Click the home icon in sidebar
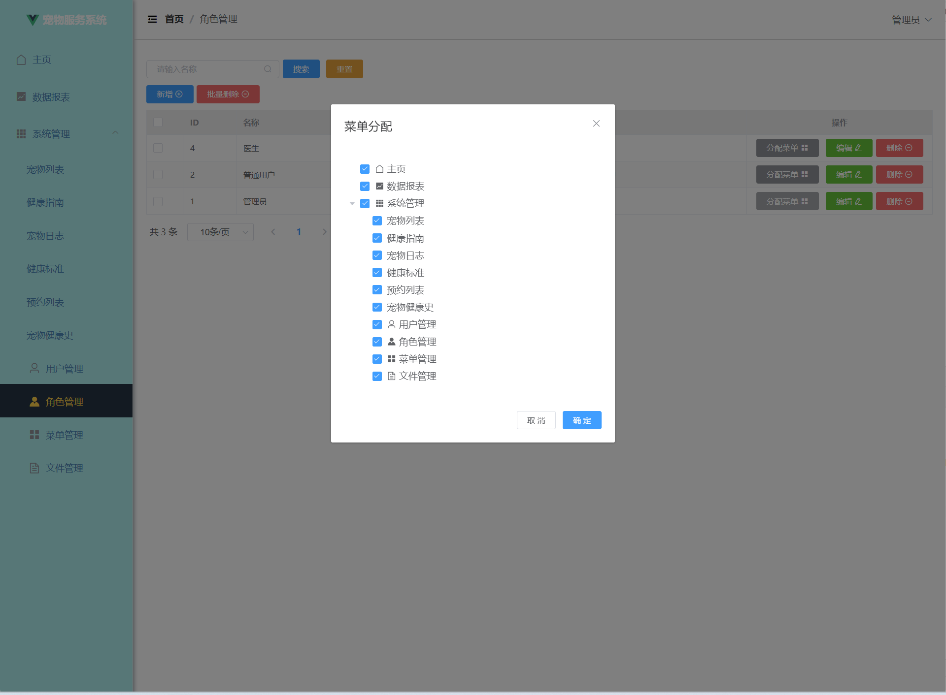This screenshot has width=946, height=695. pos(21,60)
